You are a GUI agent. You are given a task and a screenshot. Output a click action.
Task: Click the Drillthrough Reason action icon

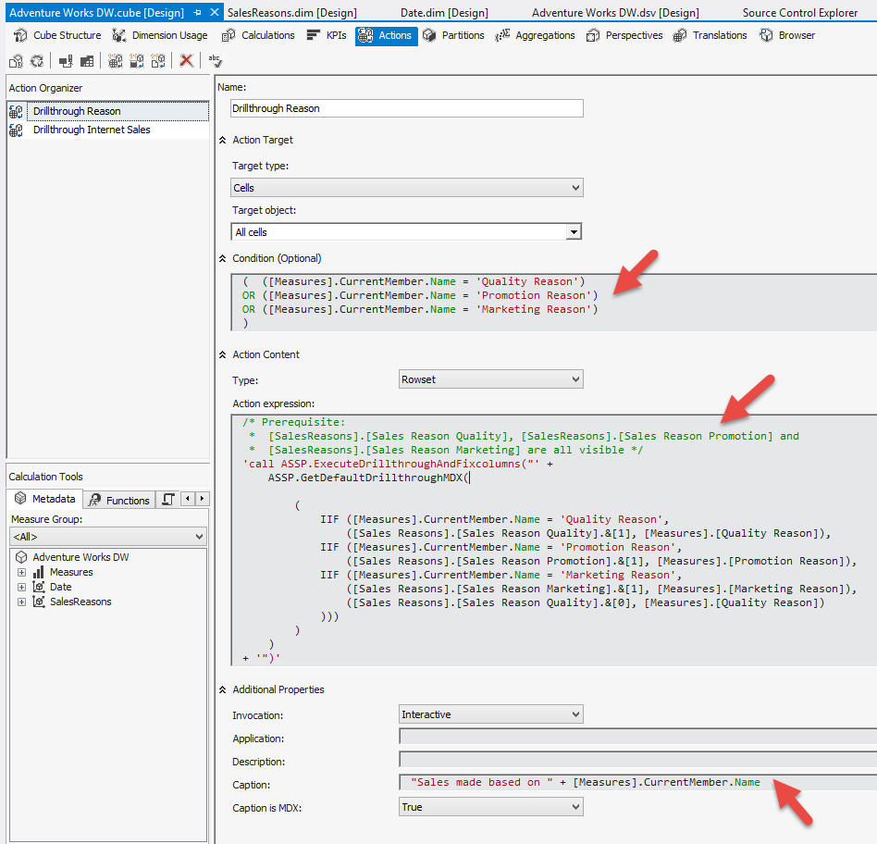[17, 111]
